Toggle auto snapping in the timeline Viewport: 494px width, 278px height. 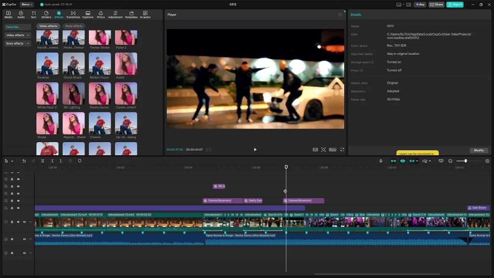[x=403, y=161]
